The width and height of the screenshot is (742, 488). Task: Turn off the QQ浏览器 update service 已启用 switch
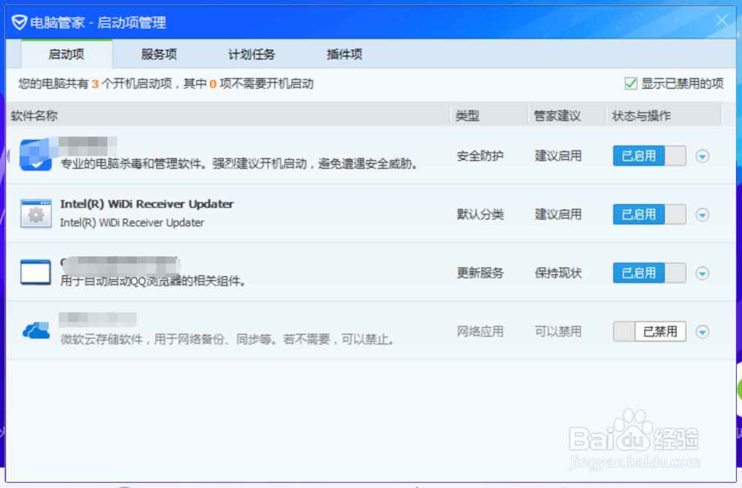click(x=649, y=273)
